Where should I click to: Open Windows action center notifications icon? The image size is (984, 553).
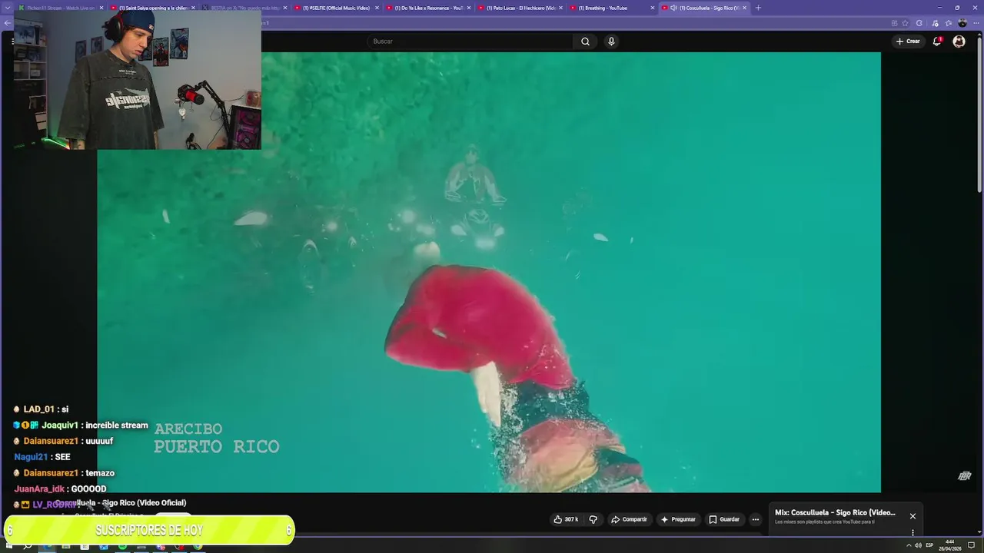coord(971,545)
